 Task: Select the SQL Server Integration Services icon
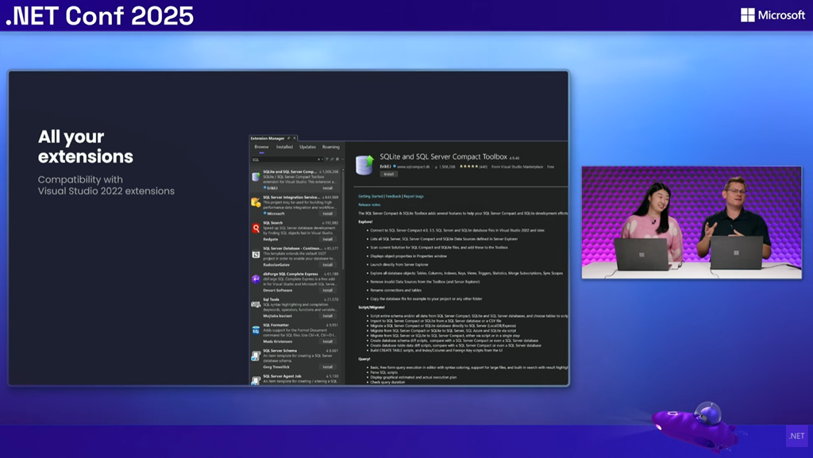[x=256, y=202]
